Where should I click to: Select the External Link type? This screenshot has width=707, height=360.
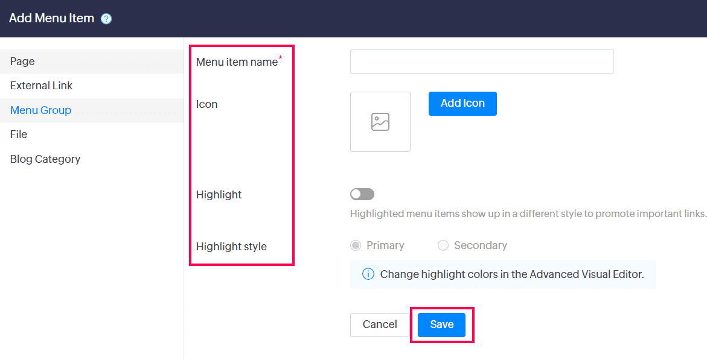point(92,86)
